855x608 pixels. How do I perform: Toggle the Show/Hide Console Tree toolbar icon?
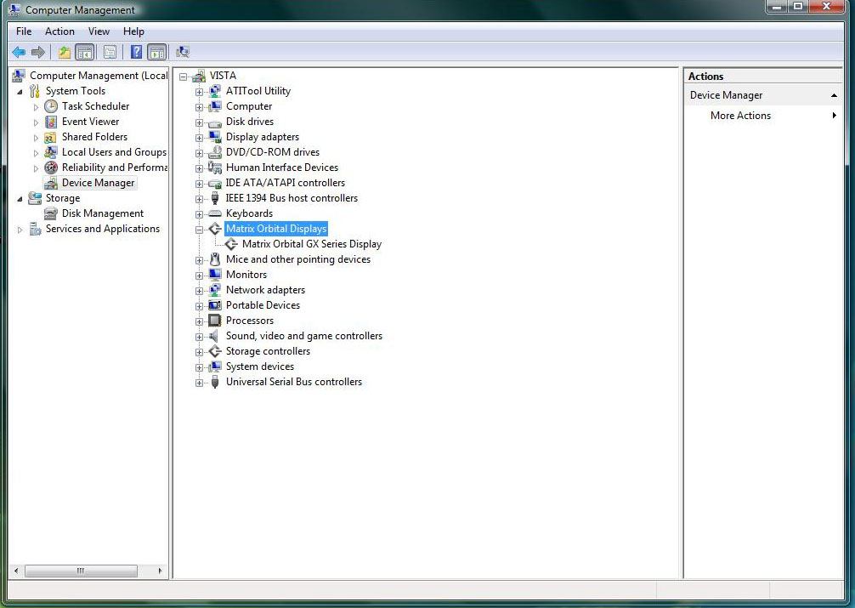coord(84,53)
